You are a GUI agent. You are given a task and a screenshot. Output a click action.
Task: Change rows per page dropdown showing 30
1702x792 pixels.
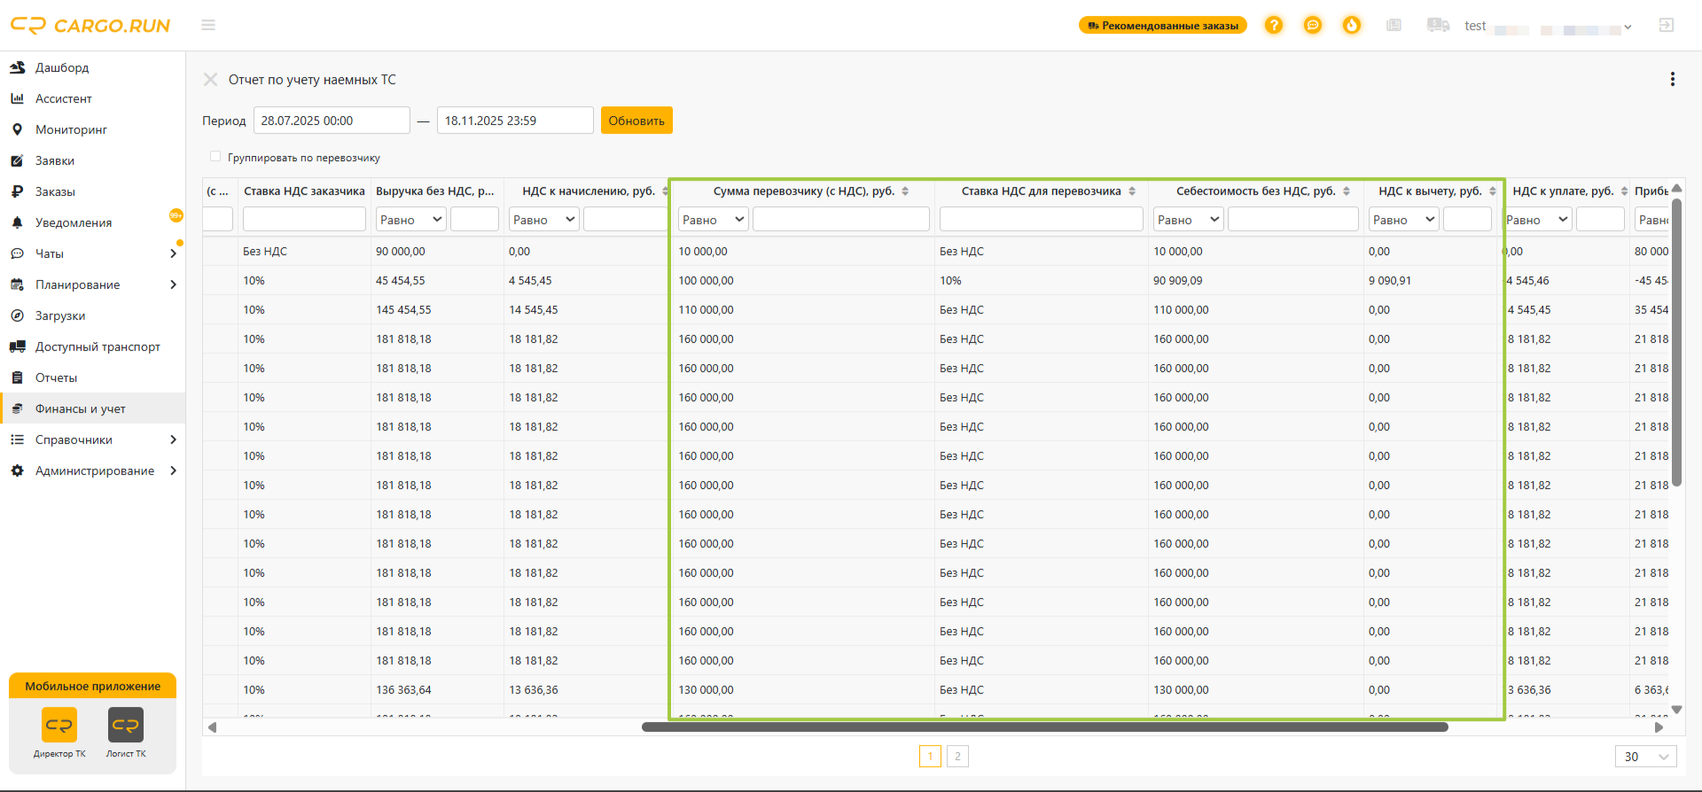1646,757
